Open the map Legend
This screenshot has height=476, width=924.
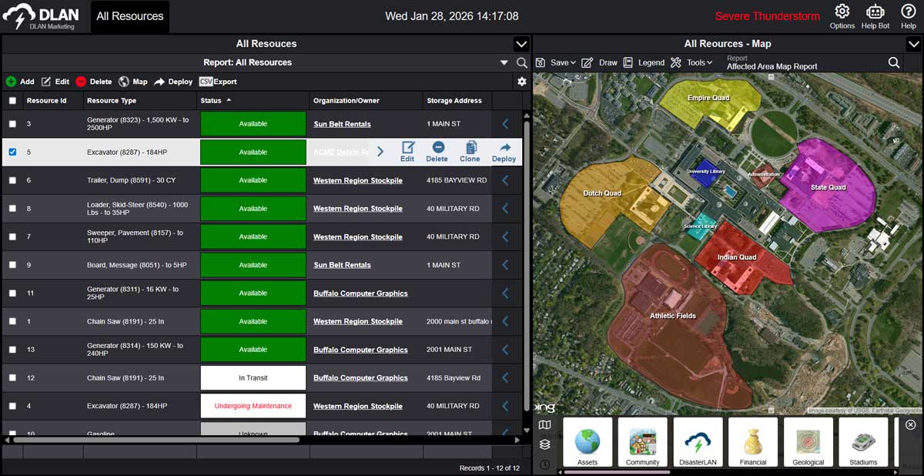click(x=644, y=62)
